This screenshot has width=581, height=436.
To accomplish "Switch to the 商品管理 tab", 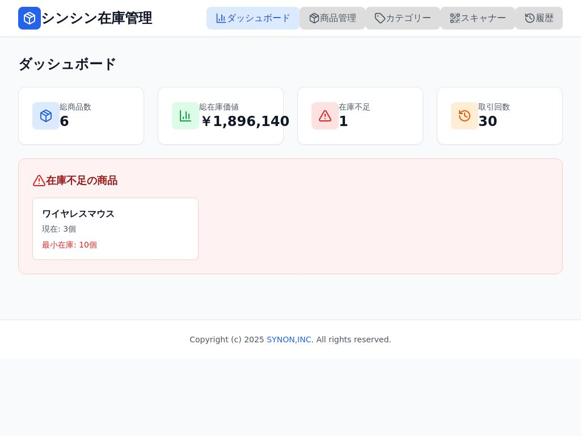I will 332,18.
